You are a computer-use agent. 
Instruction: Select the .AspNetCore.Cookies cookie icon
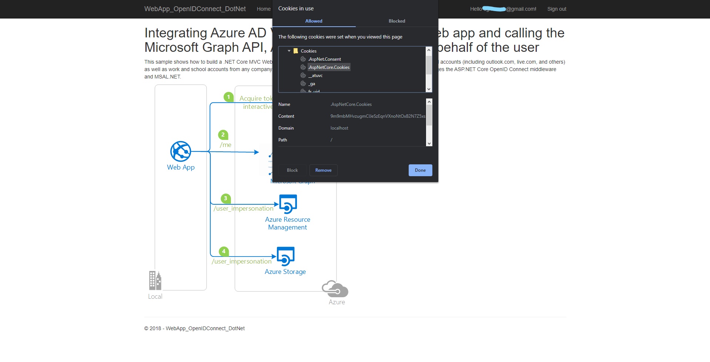coord(303,67)
